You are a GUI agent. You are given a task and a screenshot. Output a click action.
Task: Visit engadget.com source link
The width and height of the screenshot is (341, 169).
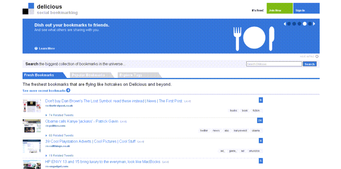point(58,166)
